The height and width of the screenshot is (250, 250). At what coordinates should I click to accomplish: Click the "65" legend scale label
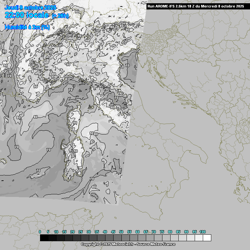pyautogui.click(x=146, y=232)
